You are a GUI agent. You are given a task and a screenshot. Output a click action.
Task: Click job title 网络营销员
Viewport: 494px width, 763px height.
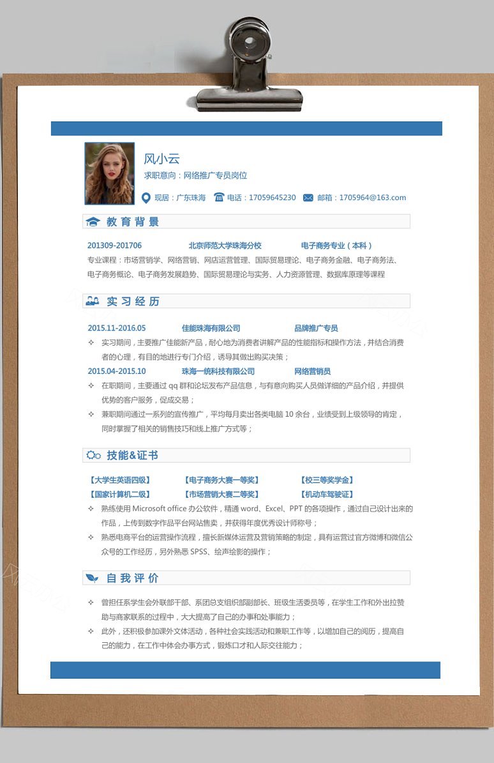[x=312, y=371]
